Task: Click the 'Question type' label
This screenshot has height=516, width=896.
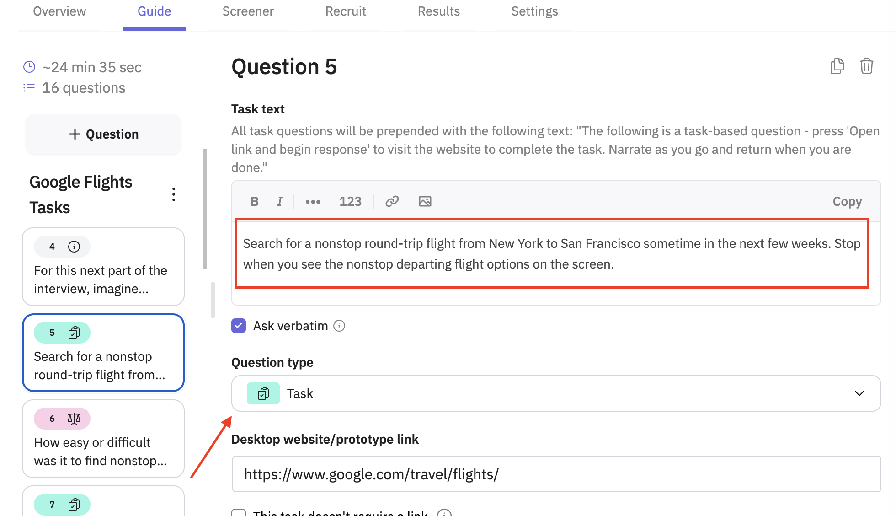Action: click(272, 362)
